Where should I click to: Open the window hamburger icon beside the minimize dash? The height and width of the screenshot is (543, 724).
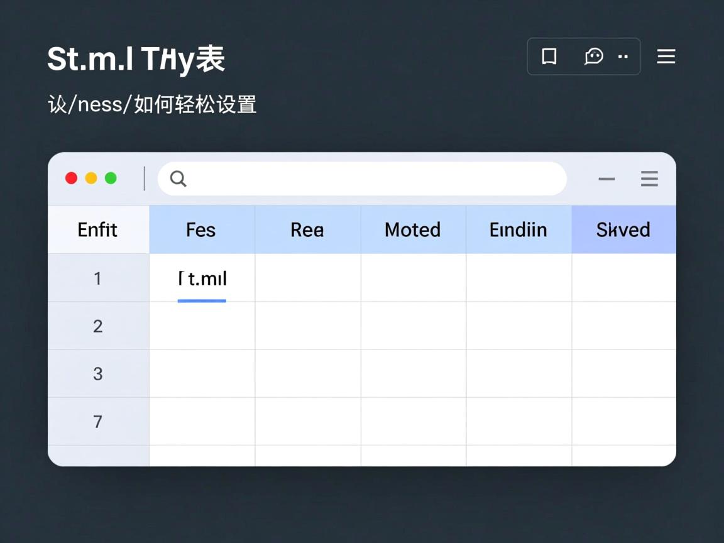click(649, 178)
